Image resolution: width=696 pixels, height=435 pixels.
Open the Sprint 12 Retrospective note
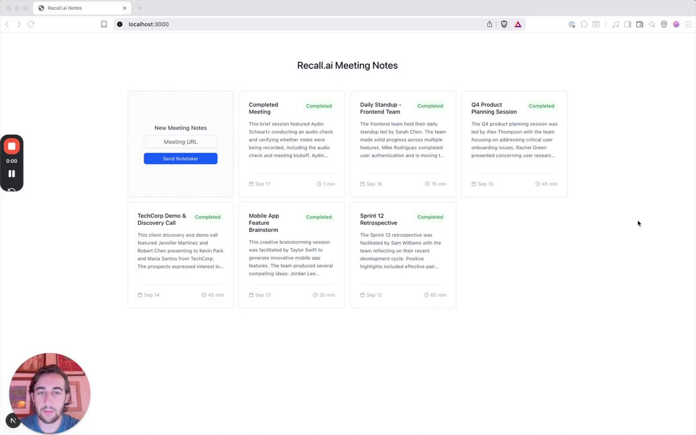[x=403, y=255]
